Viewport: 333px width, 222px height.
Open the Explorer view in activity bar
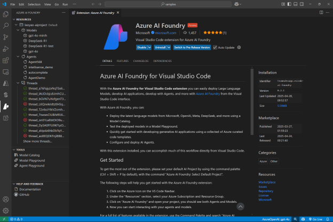tap(6, 14)
